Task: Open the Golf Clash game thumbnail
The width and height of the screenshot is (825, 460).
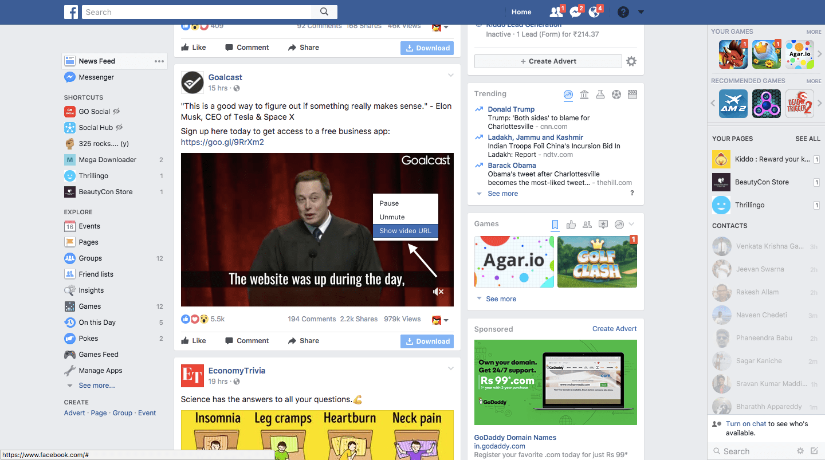Action: (597, 262)
